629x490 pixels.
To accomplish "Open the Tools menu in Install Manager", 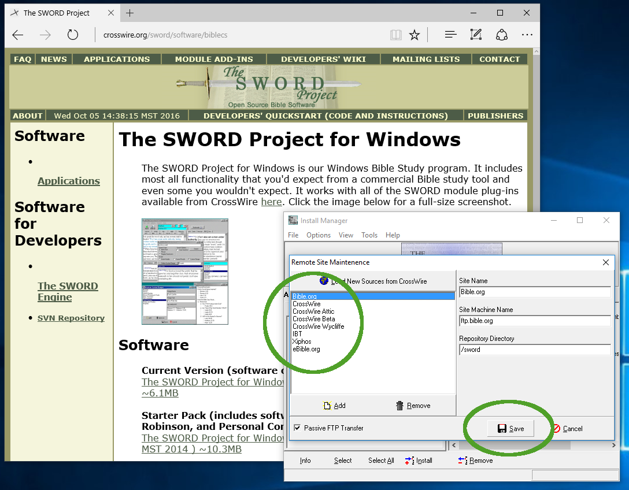I will (x=369, y=235).
